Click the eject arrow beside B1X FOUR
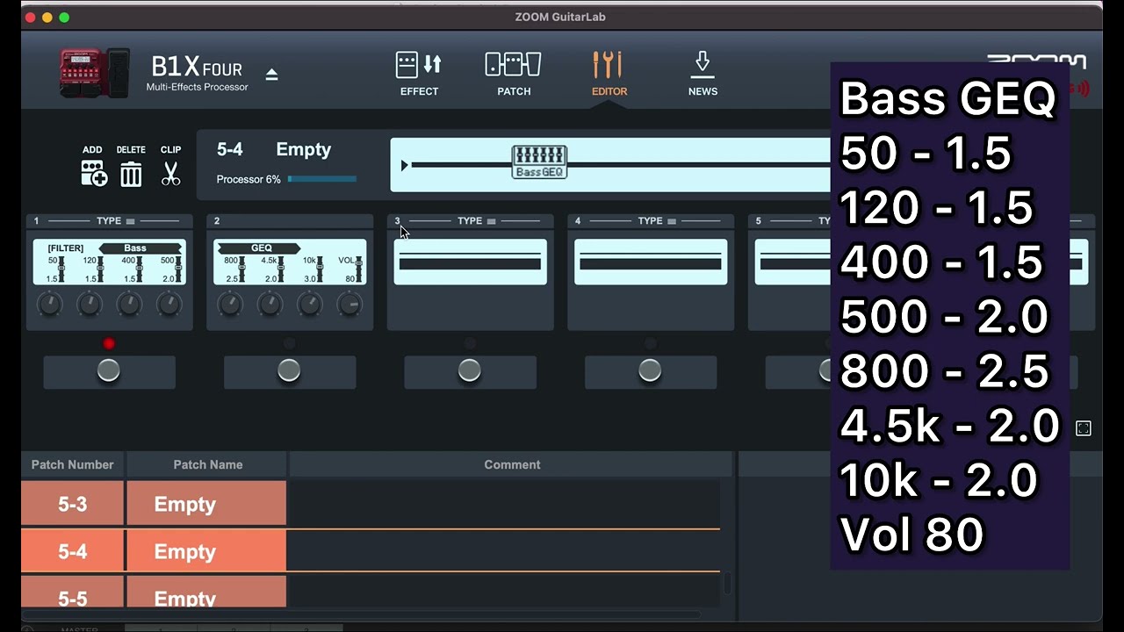 271,75
